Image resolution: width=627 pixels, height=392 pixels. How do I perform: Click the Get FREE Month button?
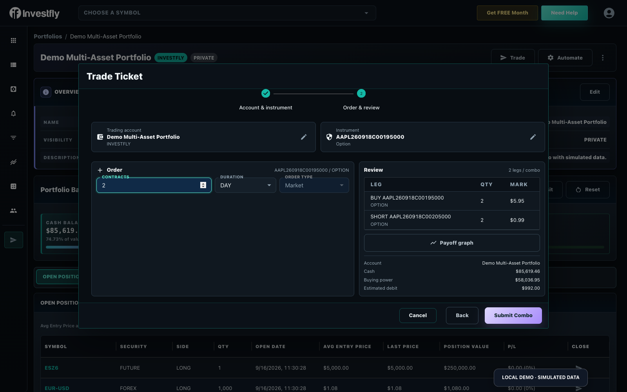coord(507,13)
